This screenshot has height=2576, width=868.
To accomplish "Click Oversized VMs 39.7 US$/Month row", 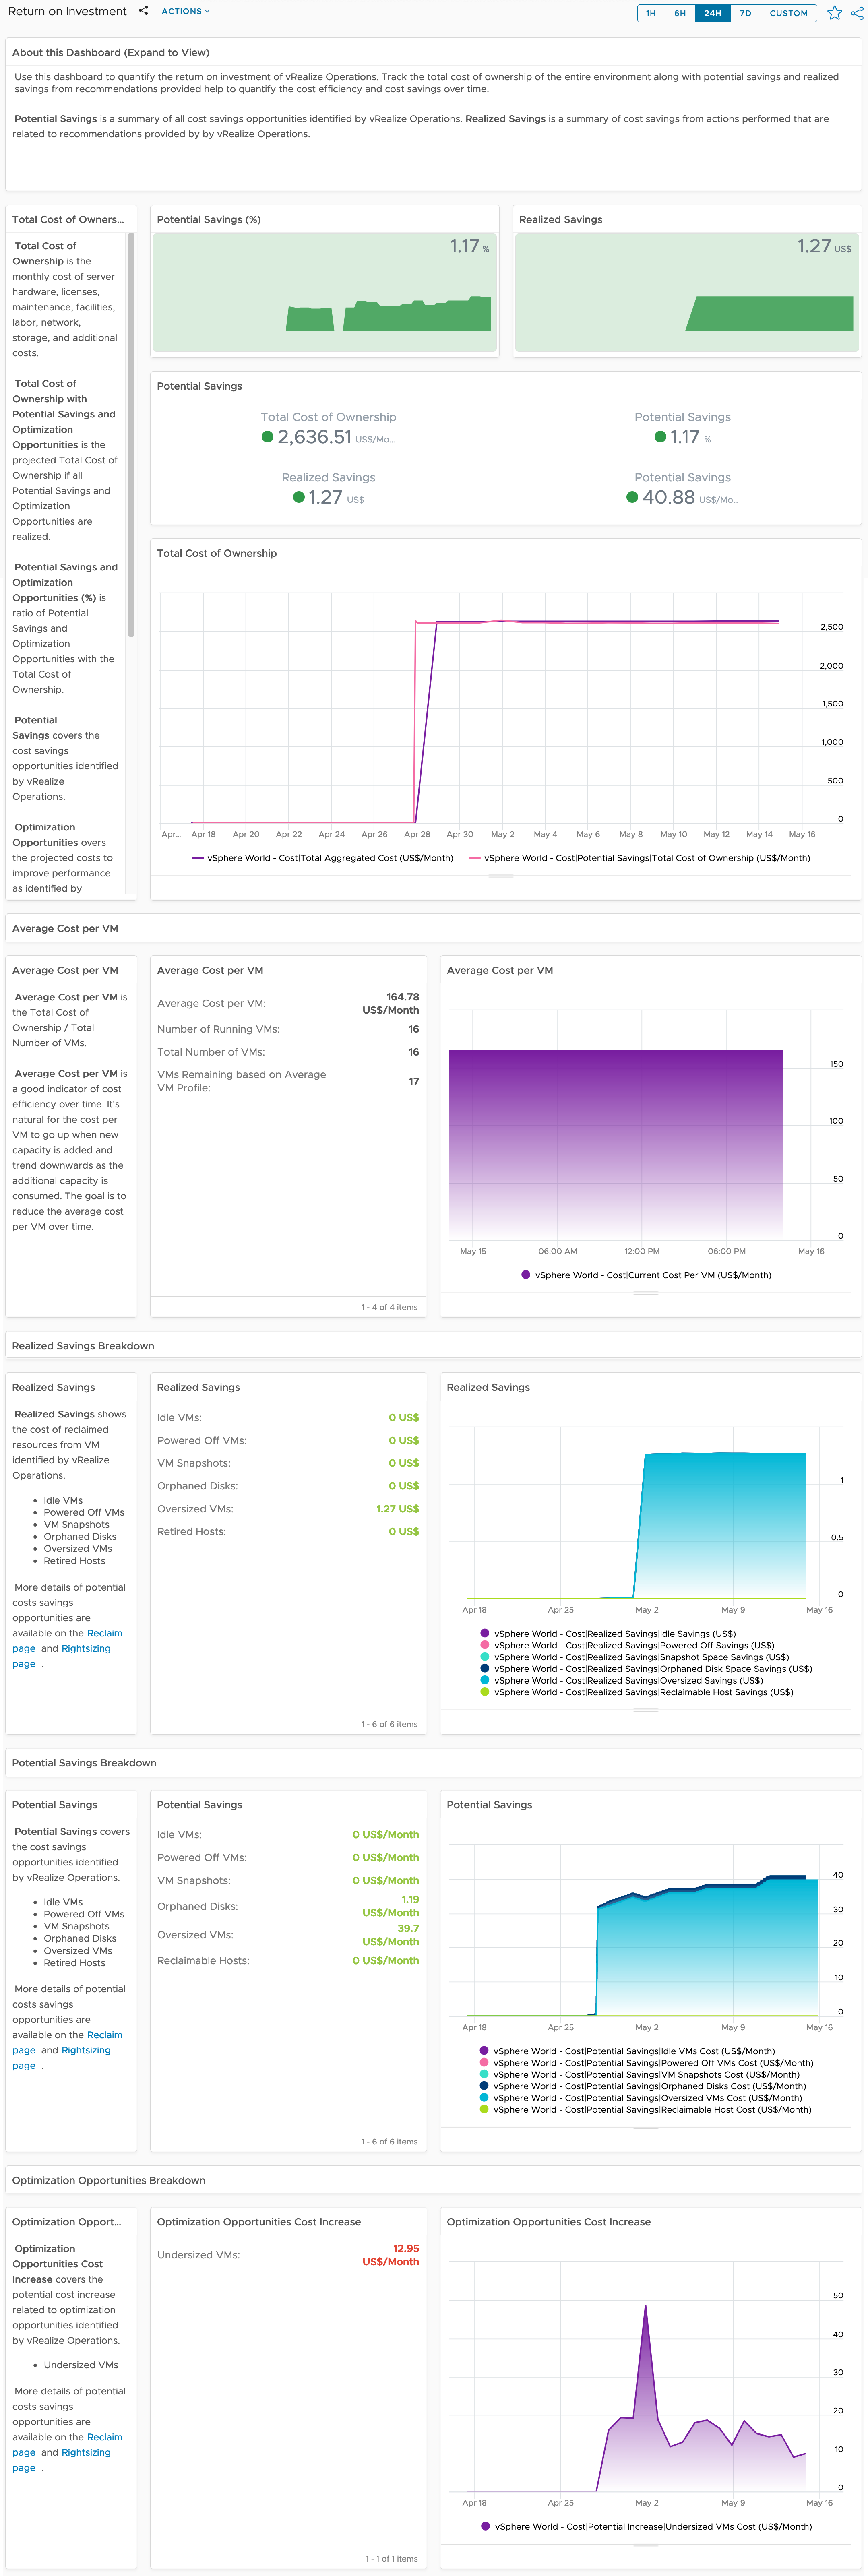I will click(288, 1935).
